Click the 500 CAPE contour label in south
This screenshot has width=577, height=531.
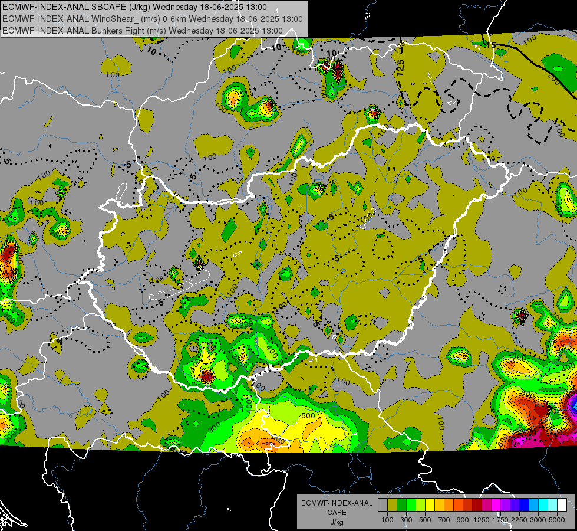[x=308, y=416]
